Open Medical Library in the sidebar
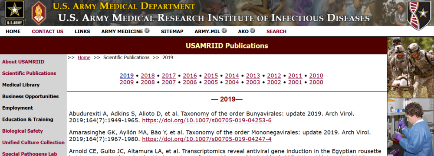 [x=21, y=85]
